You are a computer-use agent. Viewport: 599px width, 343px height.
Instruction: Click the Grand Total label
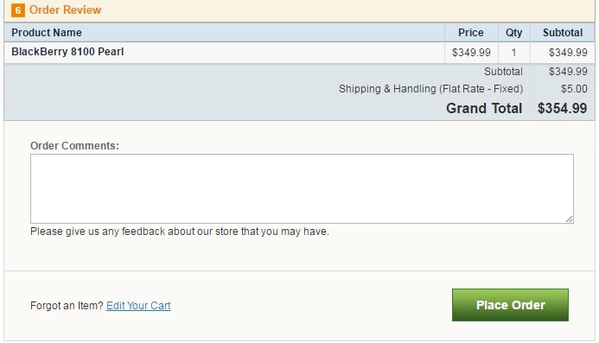[x=484, y=108]
